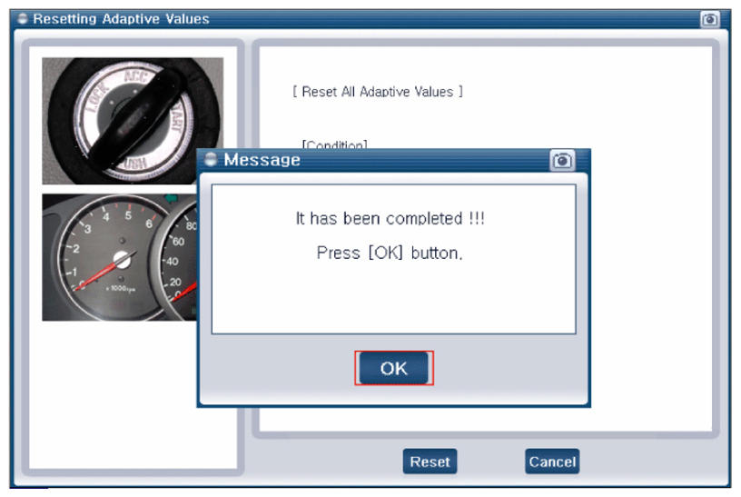Viewport: 741px width, 497px height.
Task: Click empty area below the gauge image
Action: 127,391
